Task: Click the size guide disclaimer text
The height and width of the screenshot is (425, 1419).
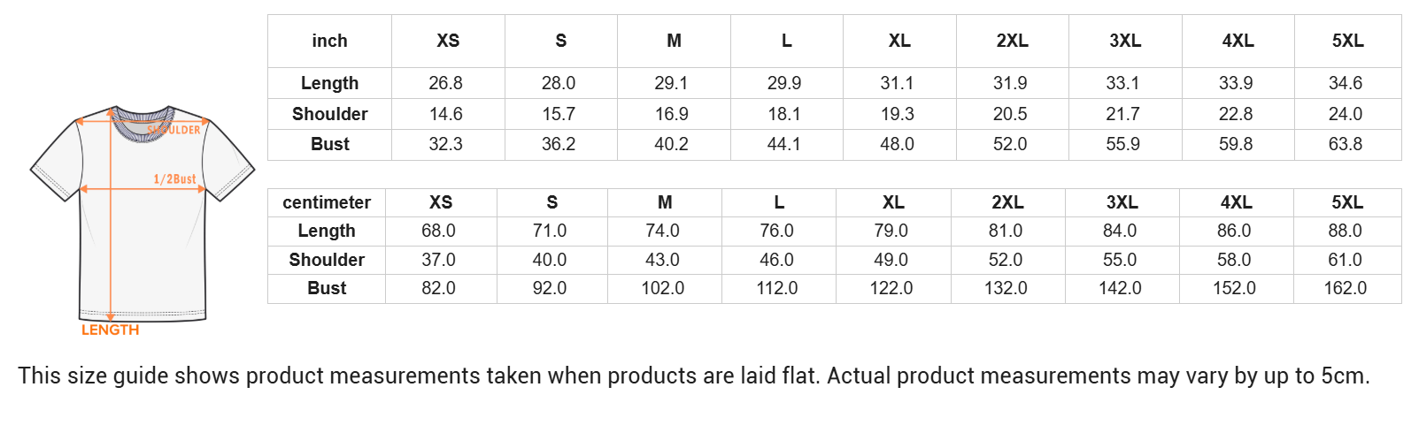Action: point(694,376)
